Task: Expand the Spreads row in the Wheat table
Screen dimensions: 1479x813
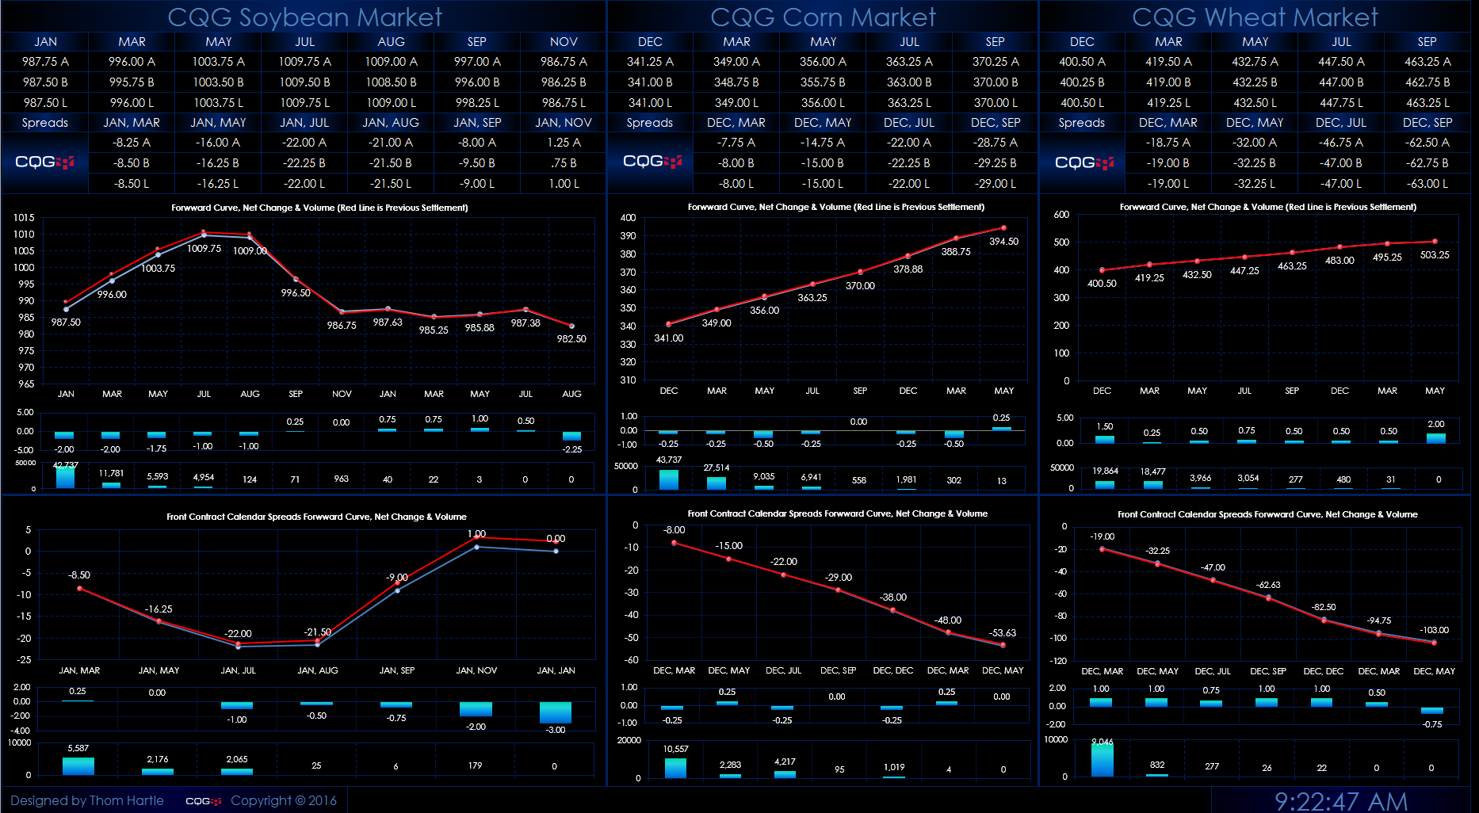Action: point(1081,122)
